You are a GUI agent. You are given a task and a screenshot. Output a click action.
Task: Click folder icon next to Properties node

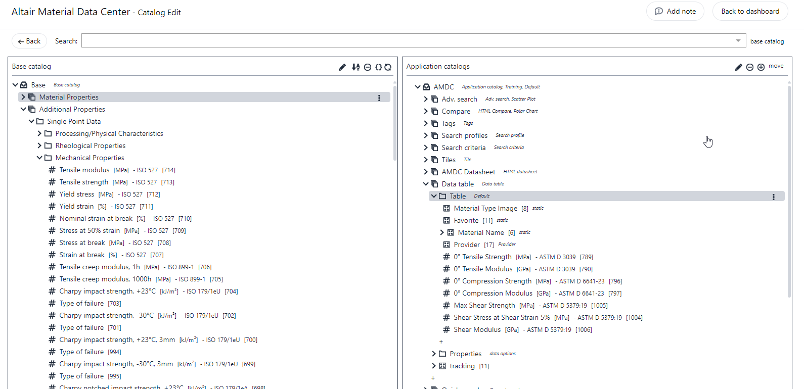pos(442,354)
